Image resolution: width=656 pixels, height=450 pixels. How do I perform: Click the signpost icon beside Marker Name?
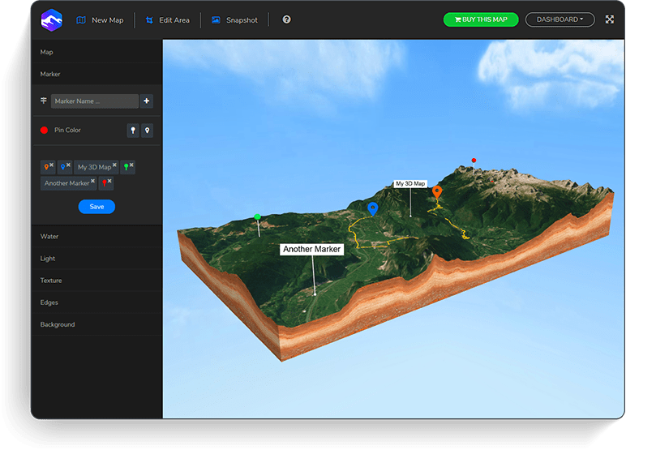44,101
